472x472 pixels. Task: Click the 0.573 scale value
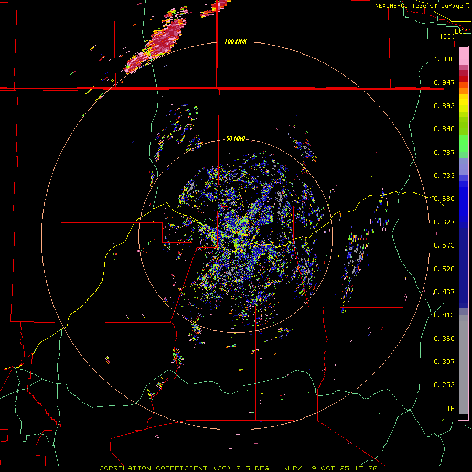[x=444, y=245]
